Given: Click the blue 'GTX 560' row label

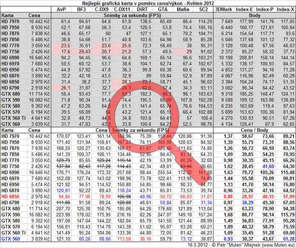Looking at the screenshot, I should point(11,239).
